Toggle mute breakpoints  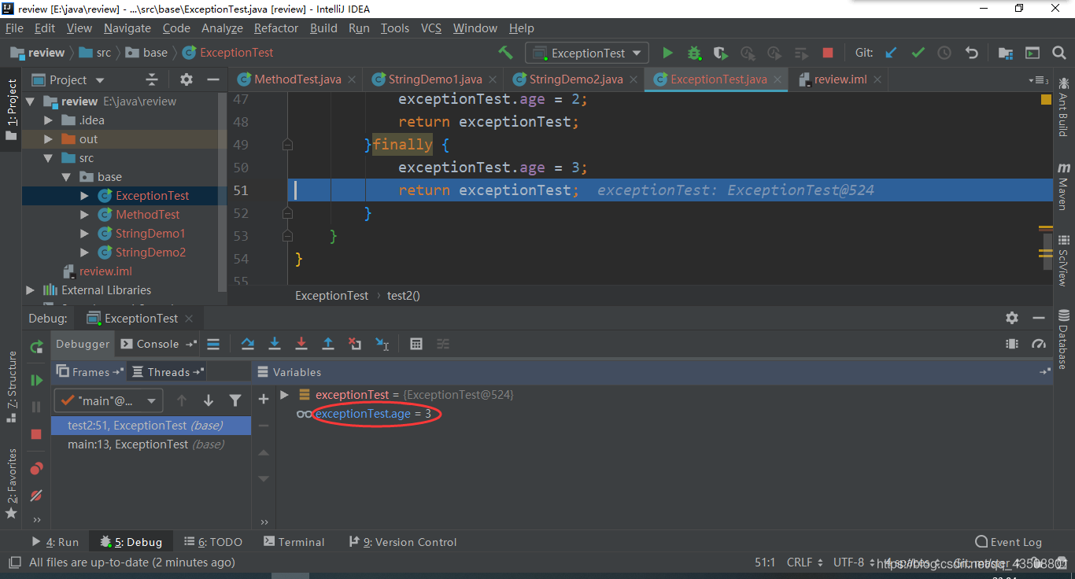click(36, 496)
